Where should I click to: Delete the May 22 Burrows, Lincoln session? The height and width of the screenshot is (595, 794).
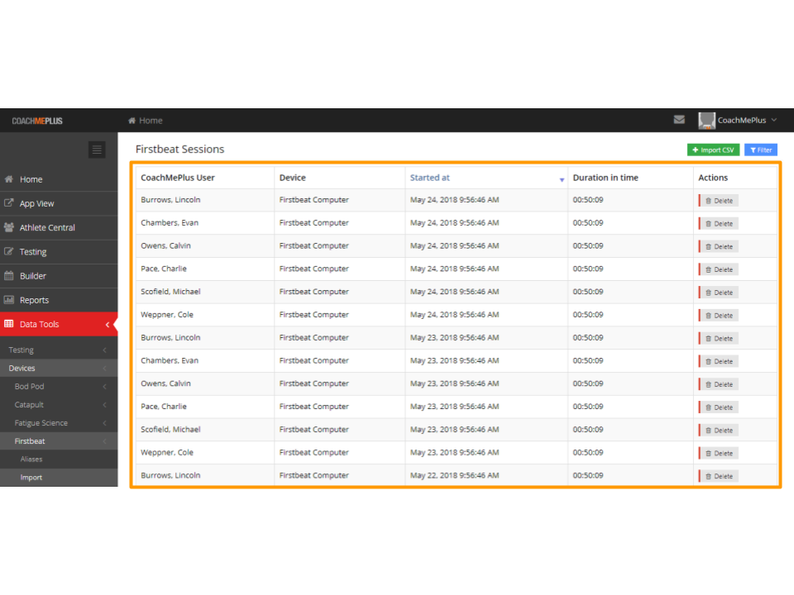click(x=719, y=476)
